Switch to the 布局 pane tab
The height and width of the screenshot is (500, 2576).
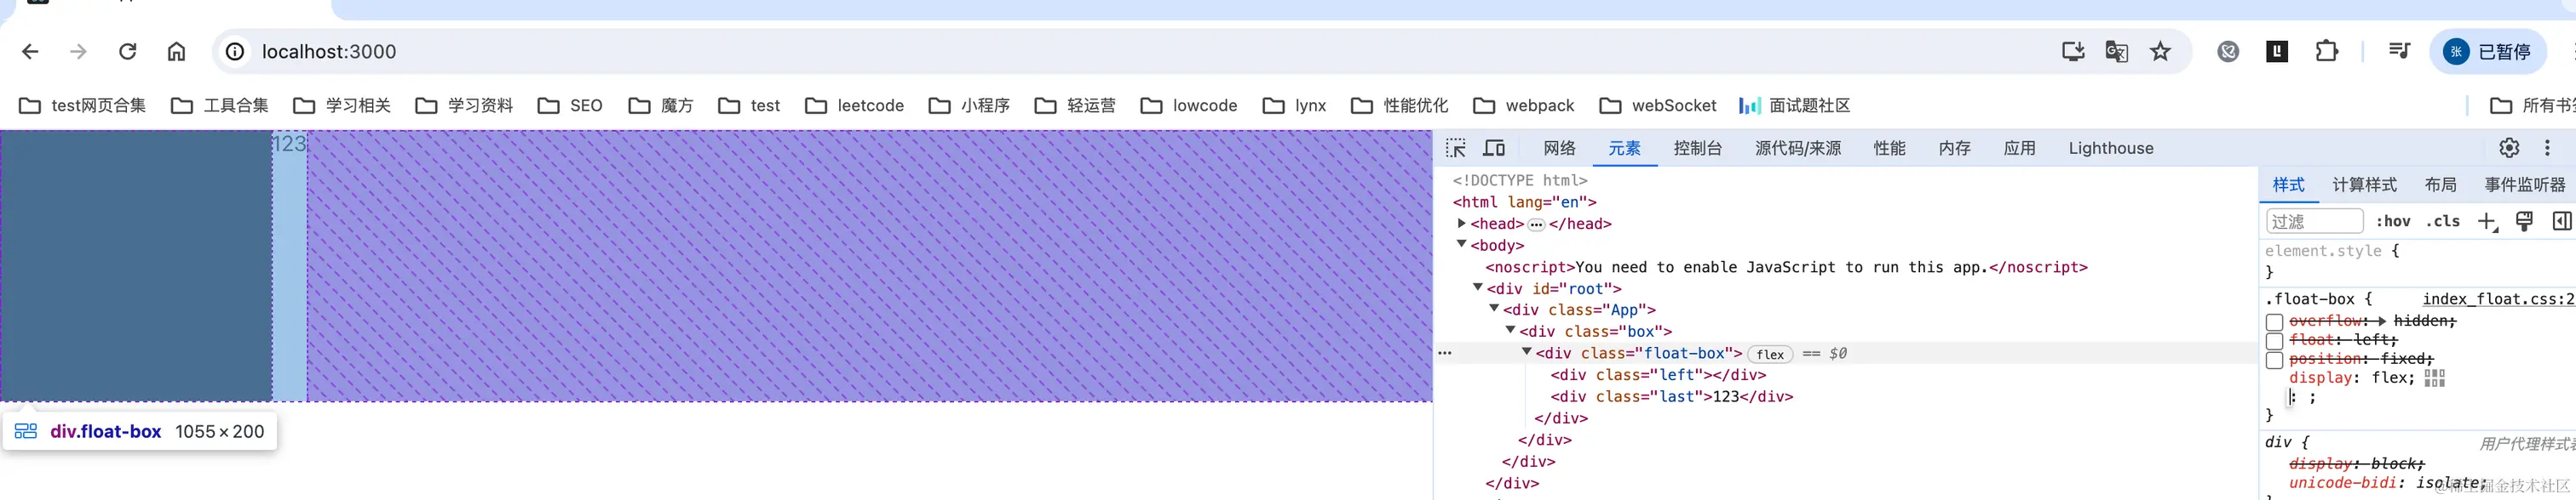[2440, 185]
